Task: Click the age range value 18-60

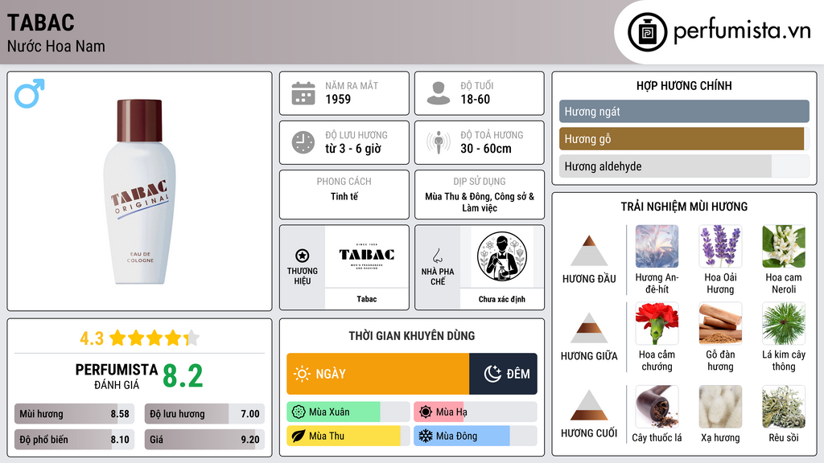Action: (x=475, y=99)
